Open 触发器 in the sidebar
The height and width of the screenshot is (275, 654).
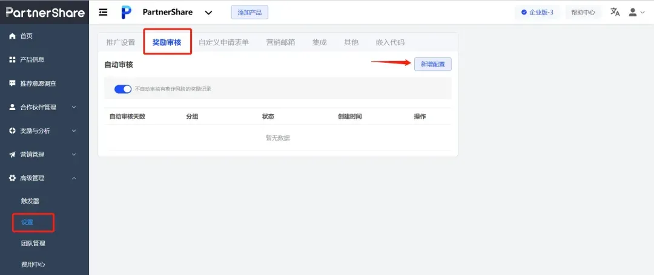30,201
